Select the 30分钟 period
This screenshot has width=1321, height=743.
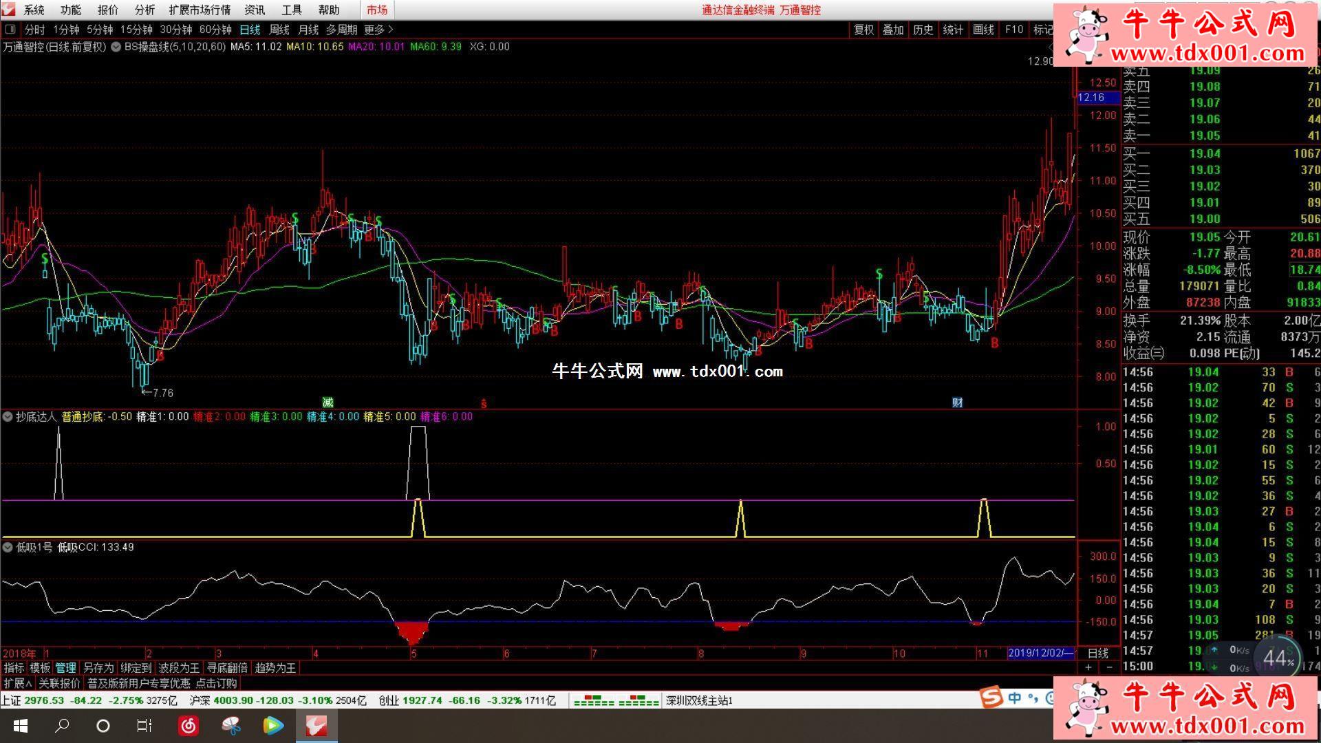click(176, 30)
